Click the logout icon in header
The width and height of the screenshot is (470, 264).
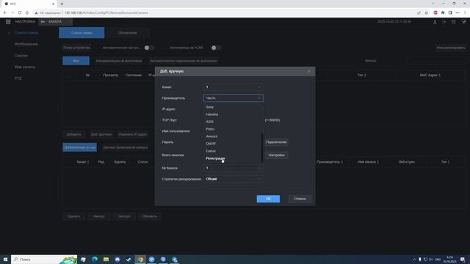tap(444, 21)
